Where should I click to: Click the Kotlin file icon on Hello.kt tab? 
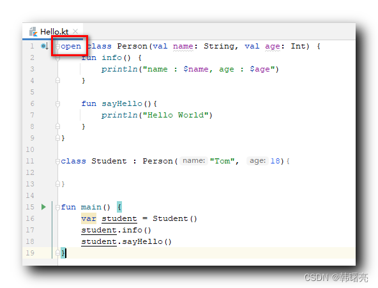33,32
